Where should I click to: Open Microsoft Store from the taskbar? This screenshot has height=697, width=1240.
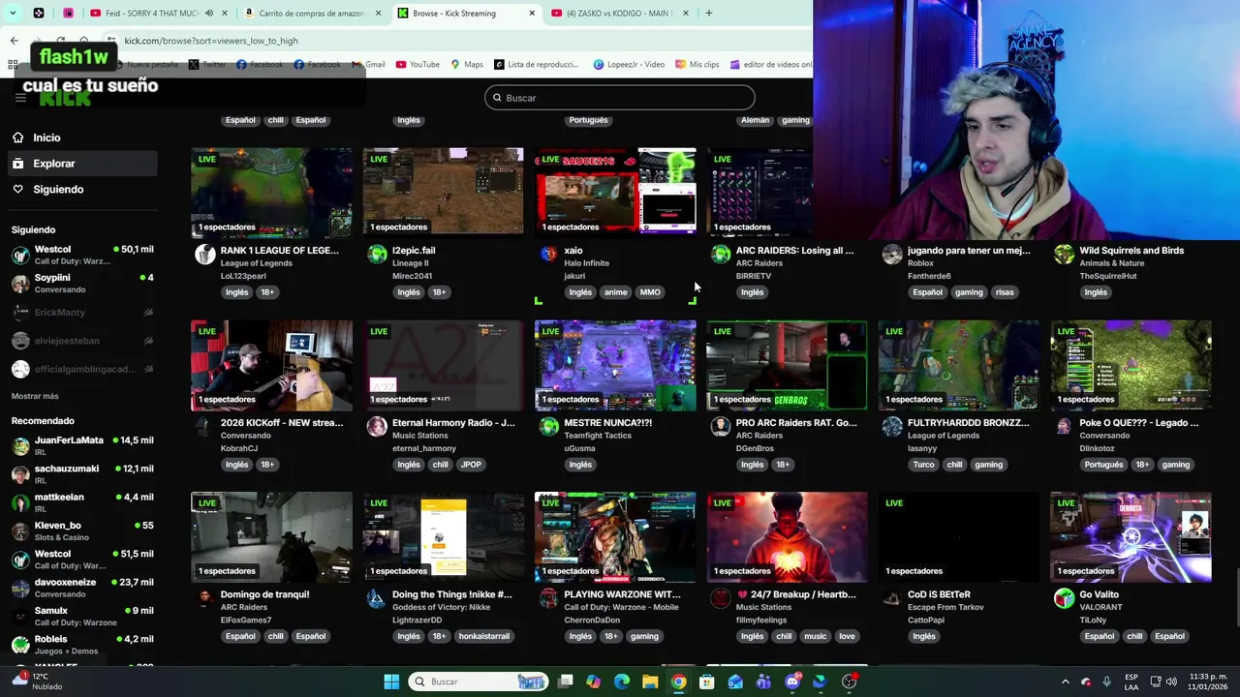pyautogui.click(x=707, y=682)
